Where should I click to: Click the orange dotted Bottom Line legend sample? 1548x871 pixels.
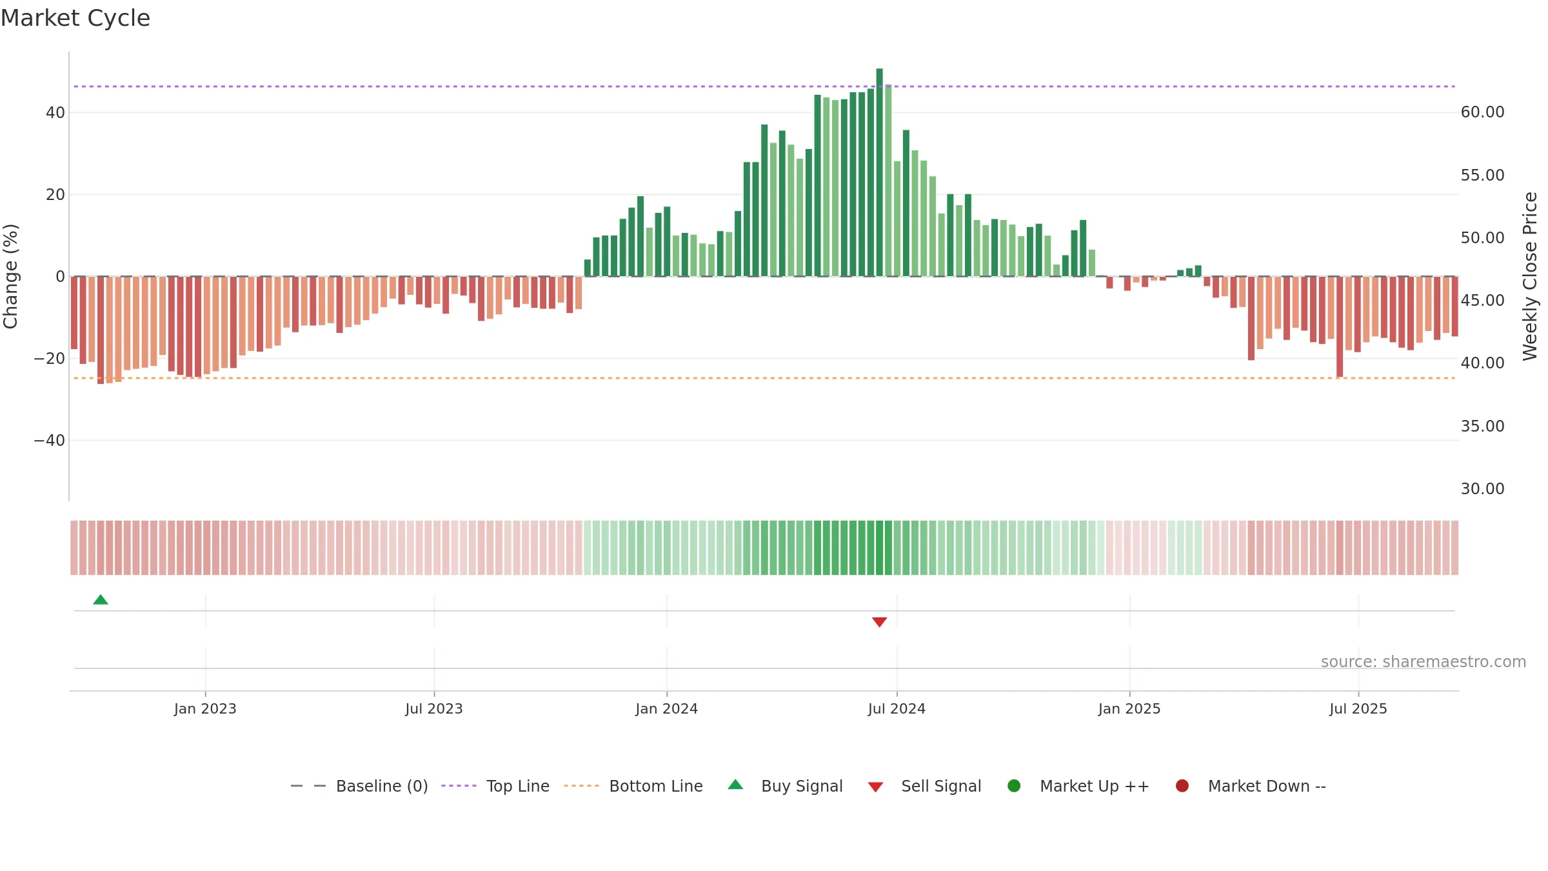pos(581,786)
